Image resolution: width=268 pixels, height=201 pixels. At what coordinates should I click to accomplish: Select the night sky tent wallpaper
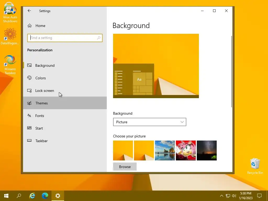(x=207, y=150)
